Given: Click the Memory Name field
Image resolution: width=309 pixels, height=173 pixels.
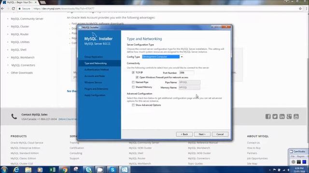Looking at the screenshot, I should (x=189, y=87).
